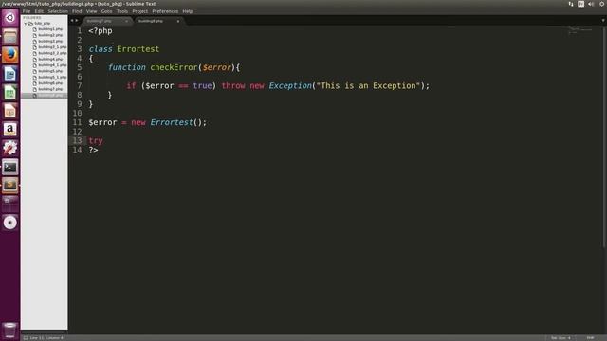Close the building8.php tab

coord(178,21)
